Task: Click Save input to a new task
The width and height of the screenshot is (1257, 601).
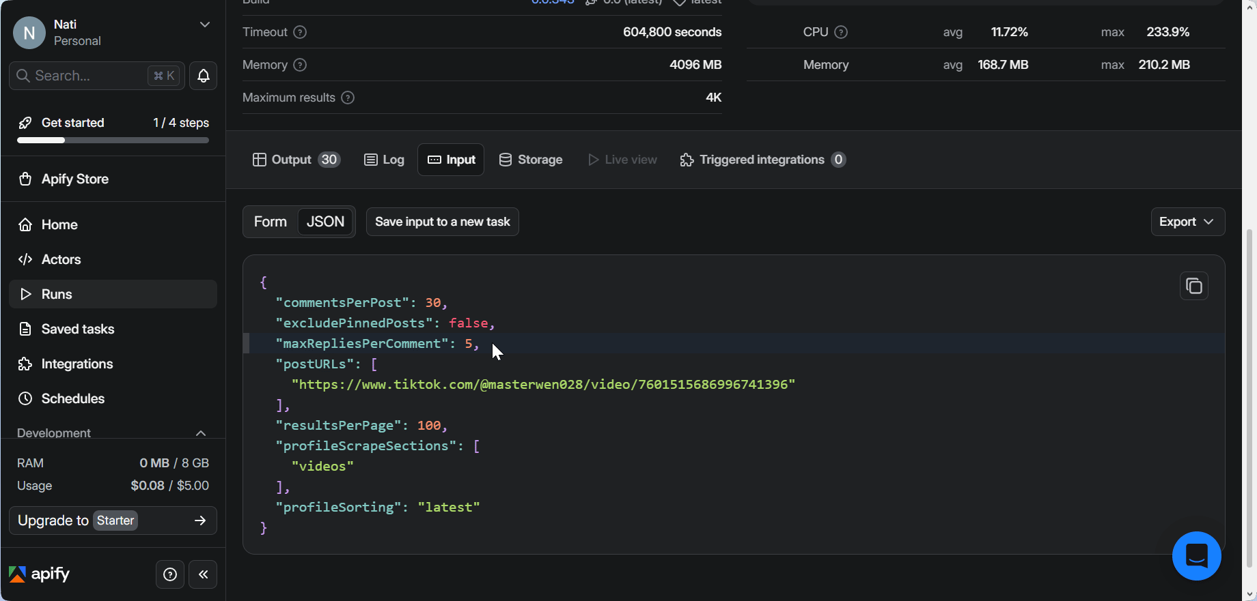Action: [442, 222]
